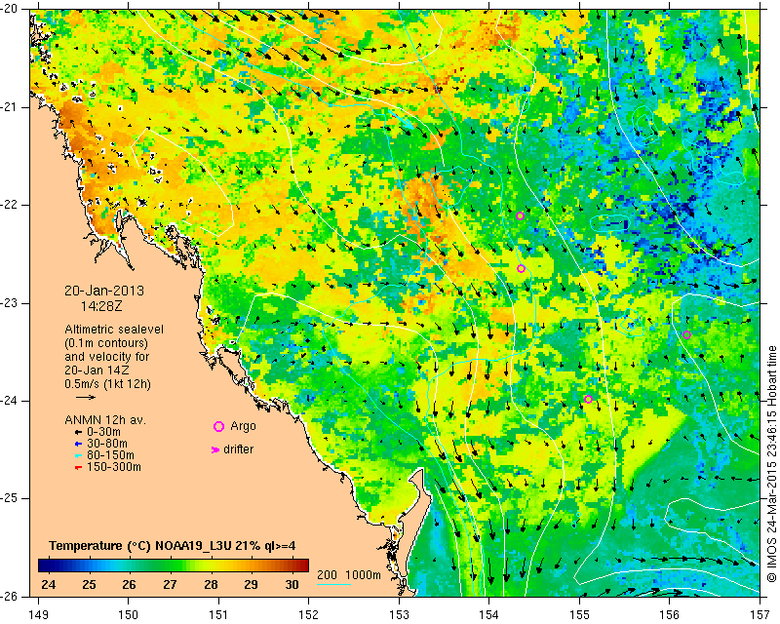The height and width of the screenshot is (624, 780).
Task: Select the cyan 80-150m arrow legend symbol
Action: 78,455
